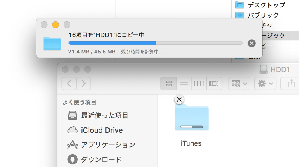
Task: Select the iTunes folder icon
Action: [191, 117]
